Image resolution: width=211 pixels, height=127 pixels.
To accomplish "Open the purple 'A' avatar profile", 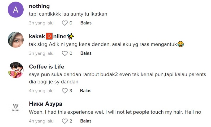I will pyautogui.click(x=16, y=10).
